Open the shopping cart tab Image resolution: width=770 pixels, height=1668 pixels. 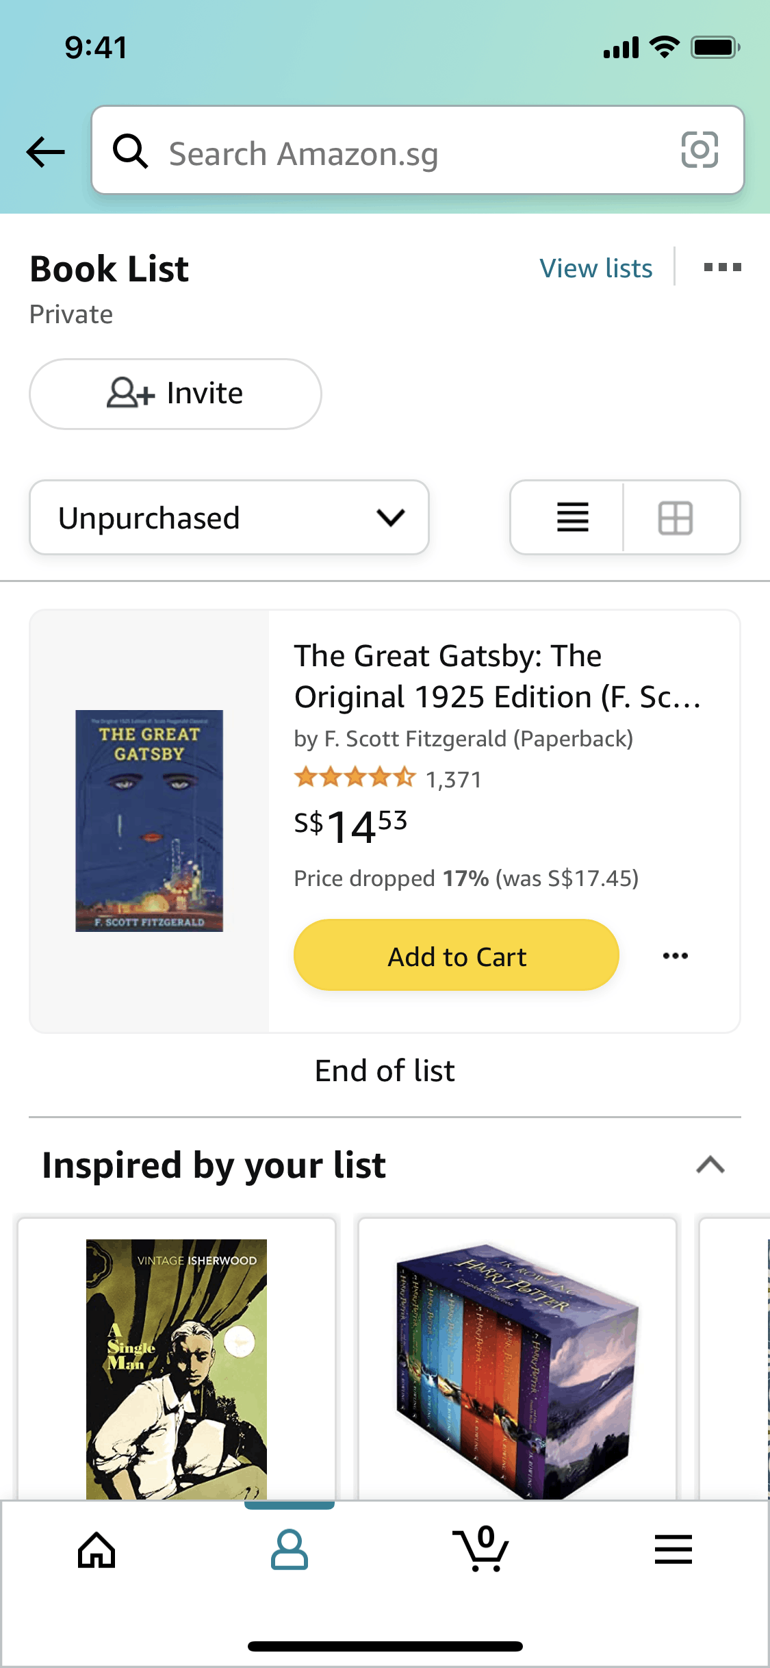click(x=481, y=1550)
